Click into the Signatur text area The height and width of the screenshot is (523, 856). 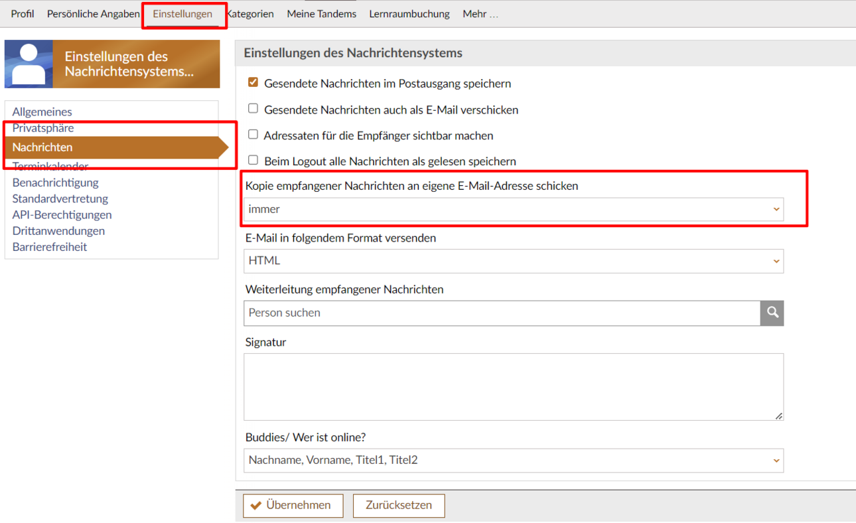pos(514,387)
